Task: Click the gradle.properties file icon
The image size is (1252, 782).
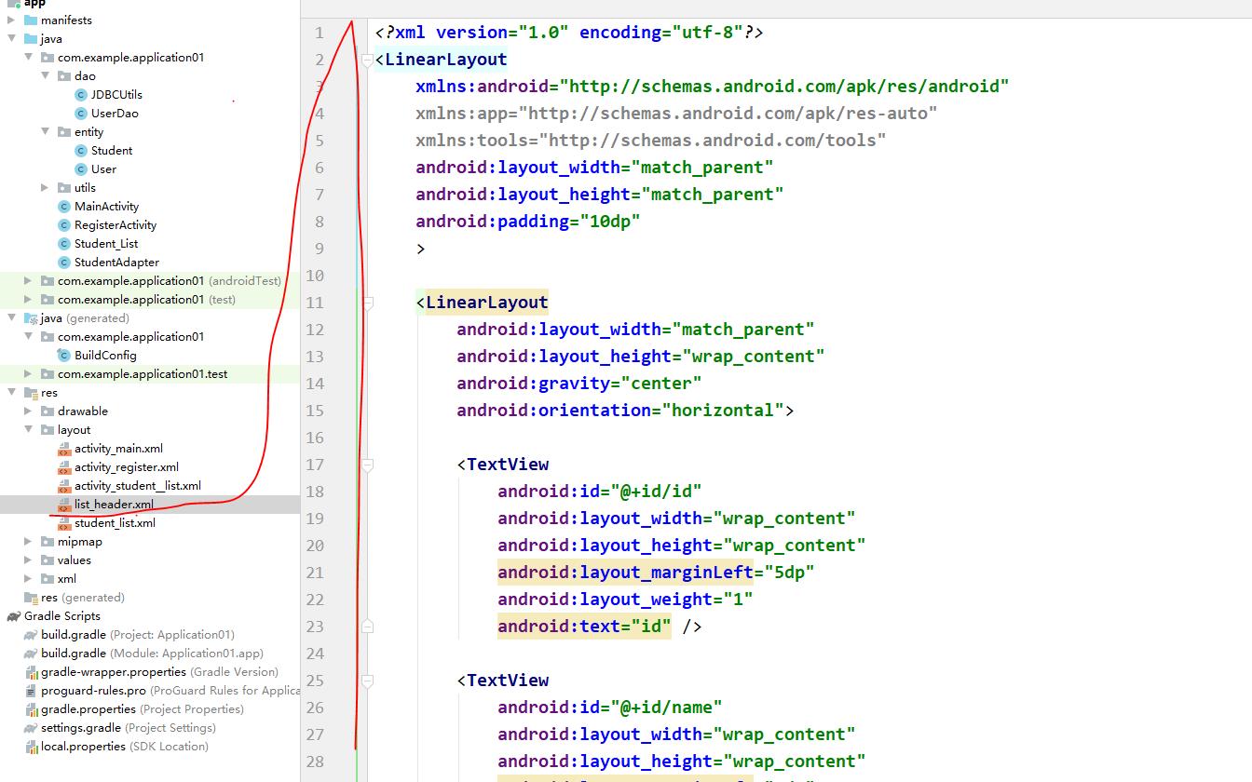Action: coord(32,708)
